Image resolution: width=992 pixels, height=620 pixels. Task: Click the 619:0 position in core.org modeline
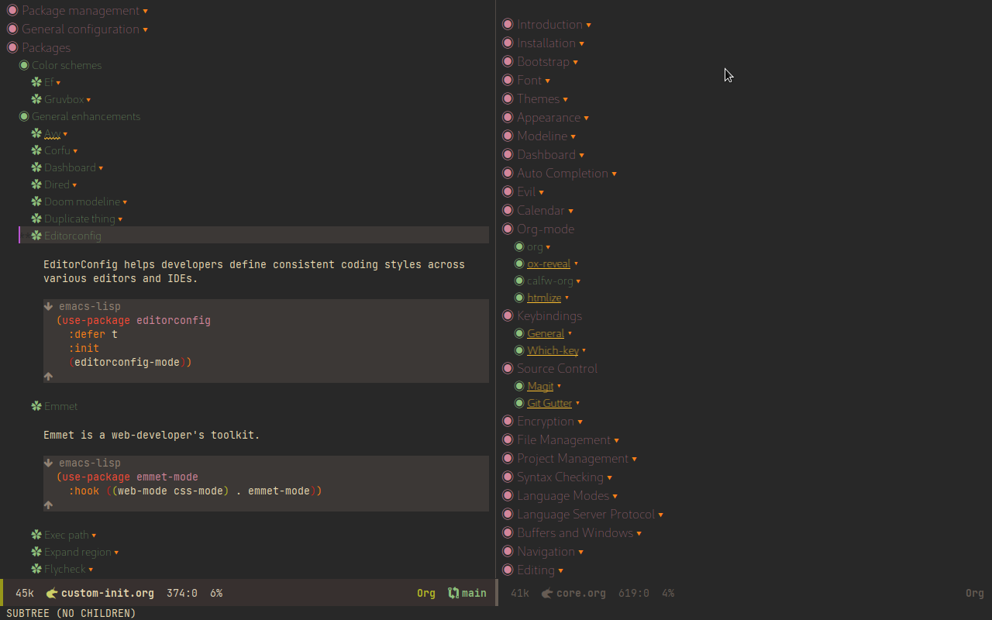(634, 593)
